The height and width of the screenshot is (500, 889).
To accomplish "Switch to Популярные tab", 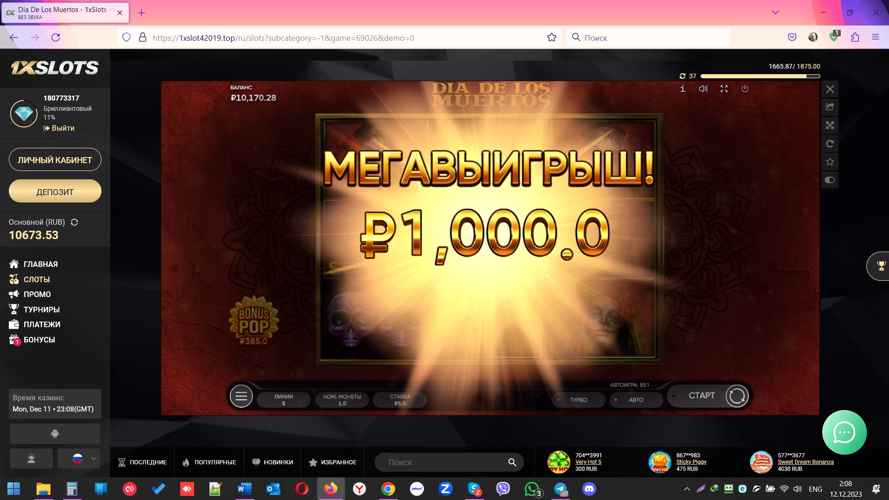I will click(x=209, y=462).
